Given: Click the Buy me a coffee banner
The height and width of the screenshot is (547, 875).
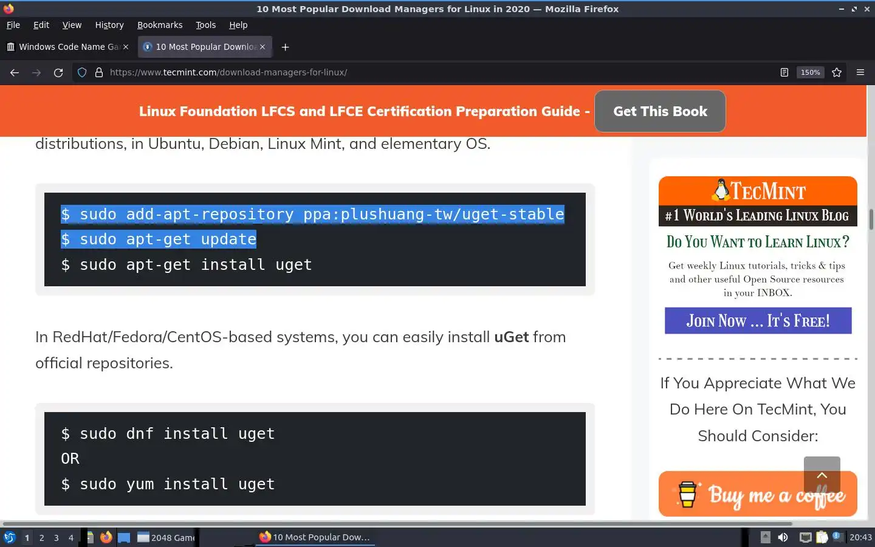Looking at the screenshot, I should click(x=758, y=494).
